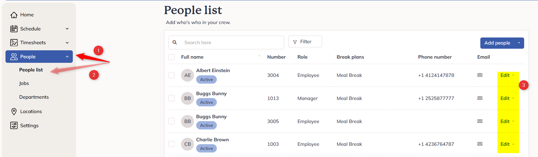
Task: Click the Number column header
Action: click(x=276, y=57)
